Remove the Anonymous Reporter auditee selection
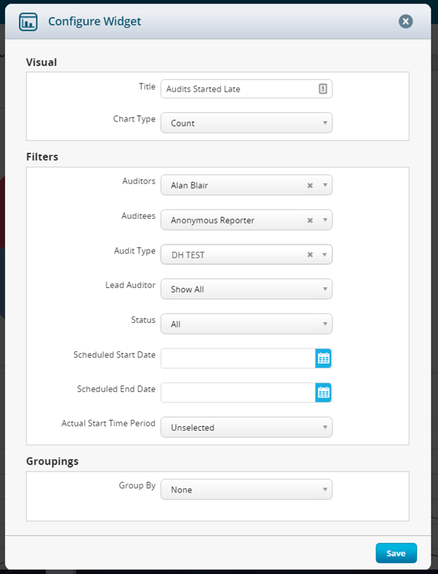This screenshot has width=438, height=574. click(310, 220)
